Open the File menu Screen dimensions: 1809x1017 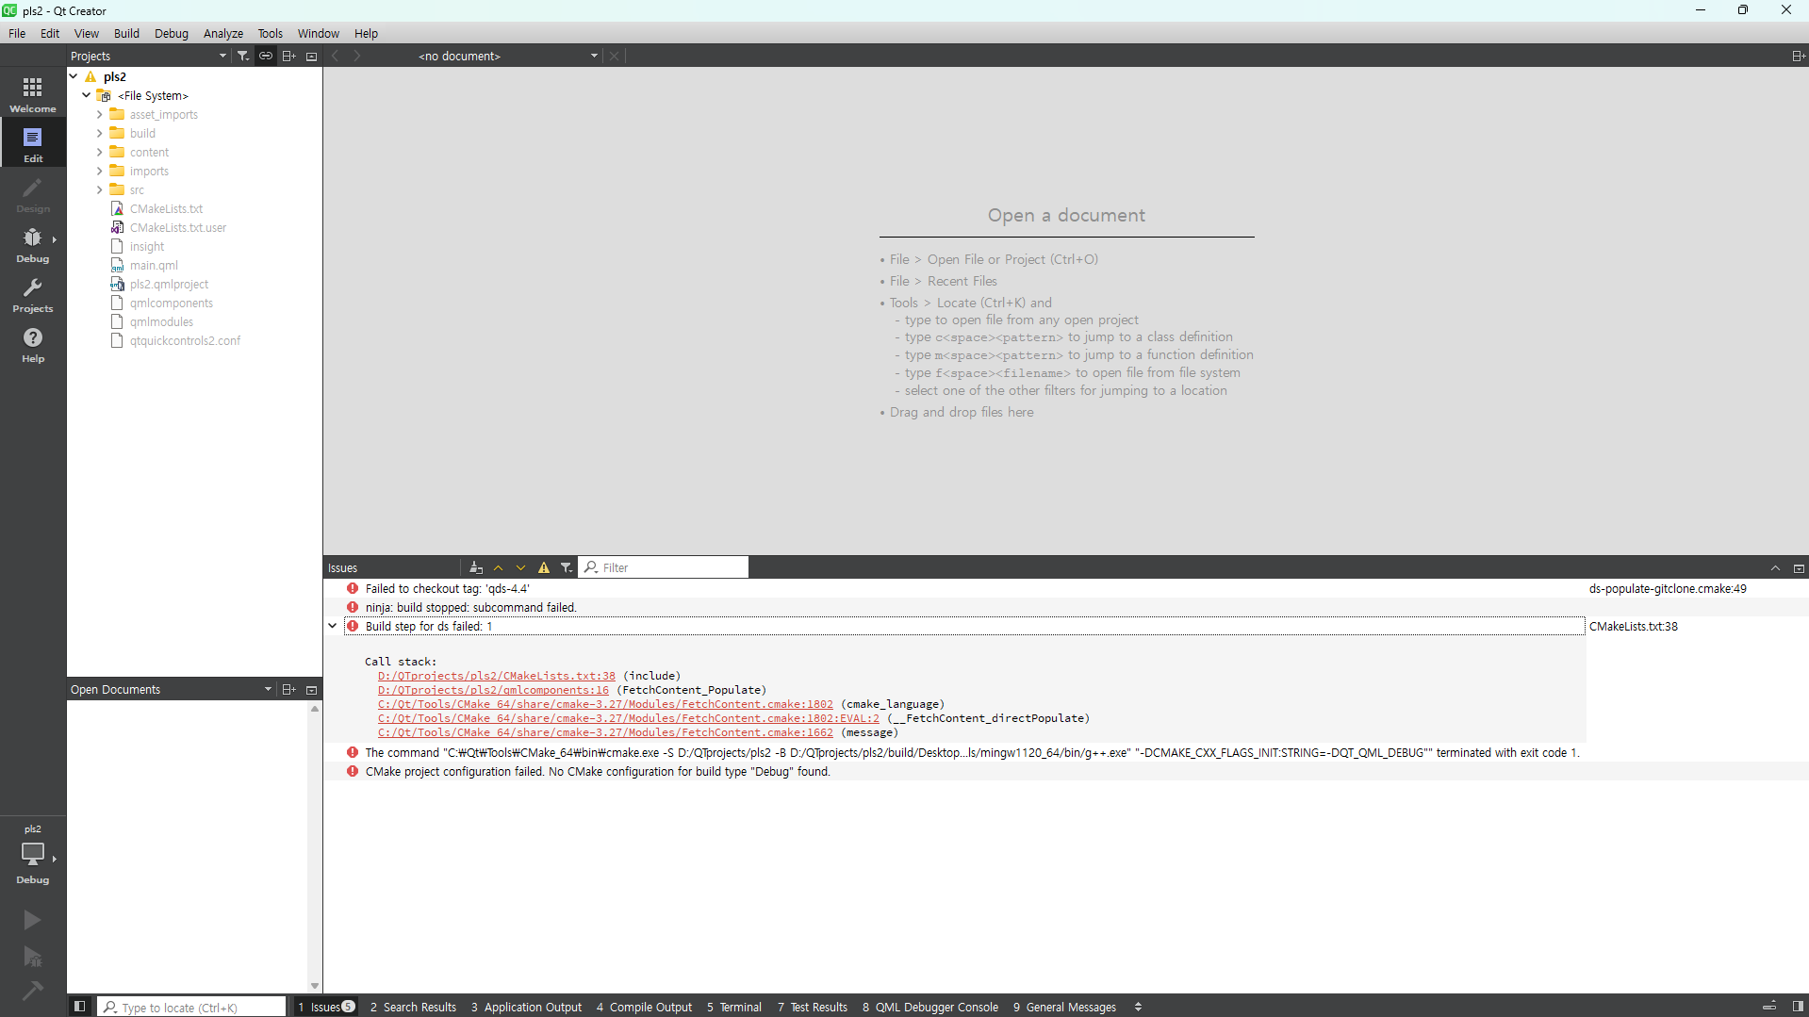coord(17,33)
